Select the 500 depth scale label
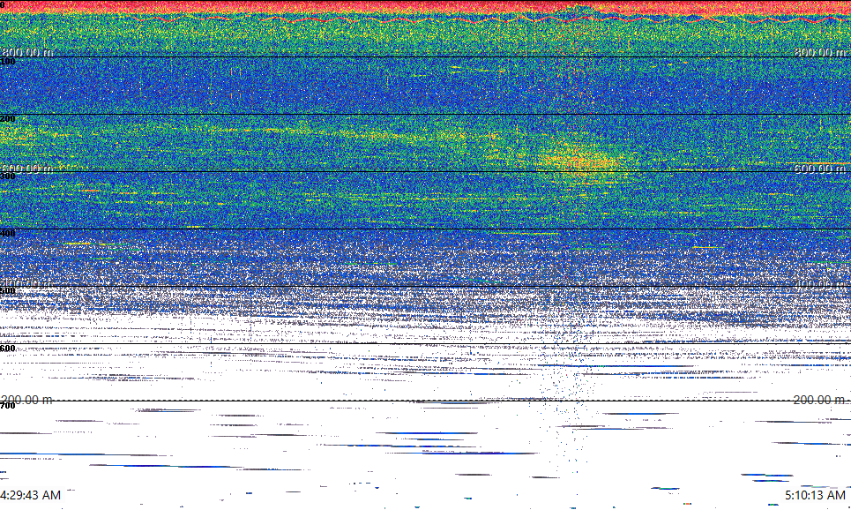Screen dimensions: 851x510 (x=8, y=290)
